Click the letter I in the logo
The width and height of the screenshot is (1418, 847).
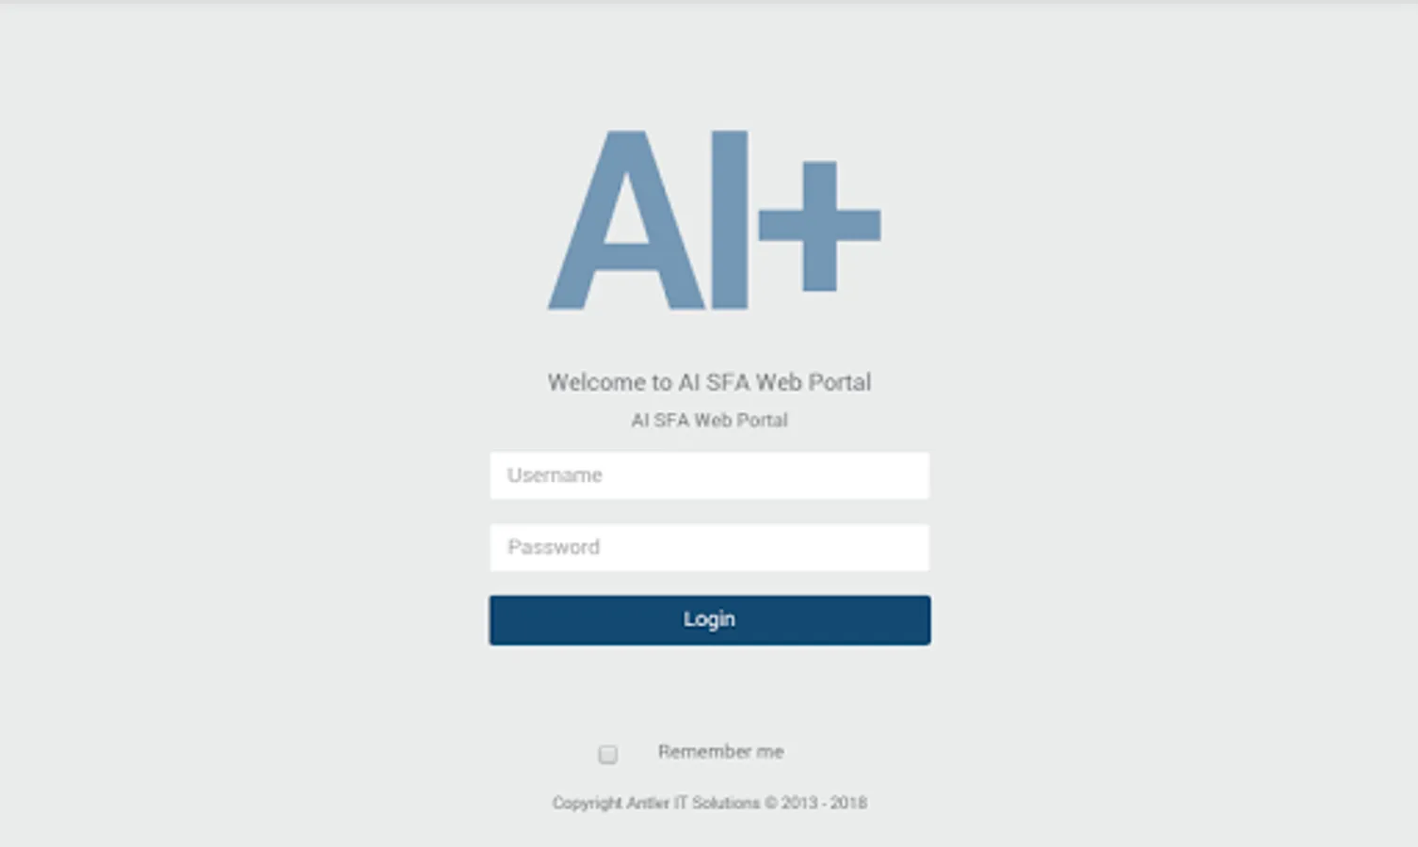[x=730, y=220]
